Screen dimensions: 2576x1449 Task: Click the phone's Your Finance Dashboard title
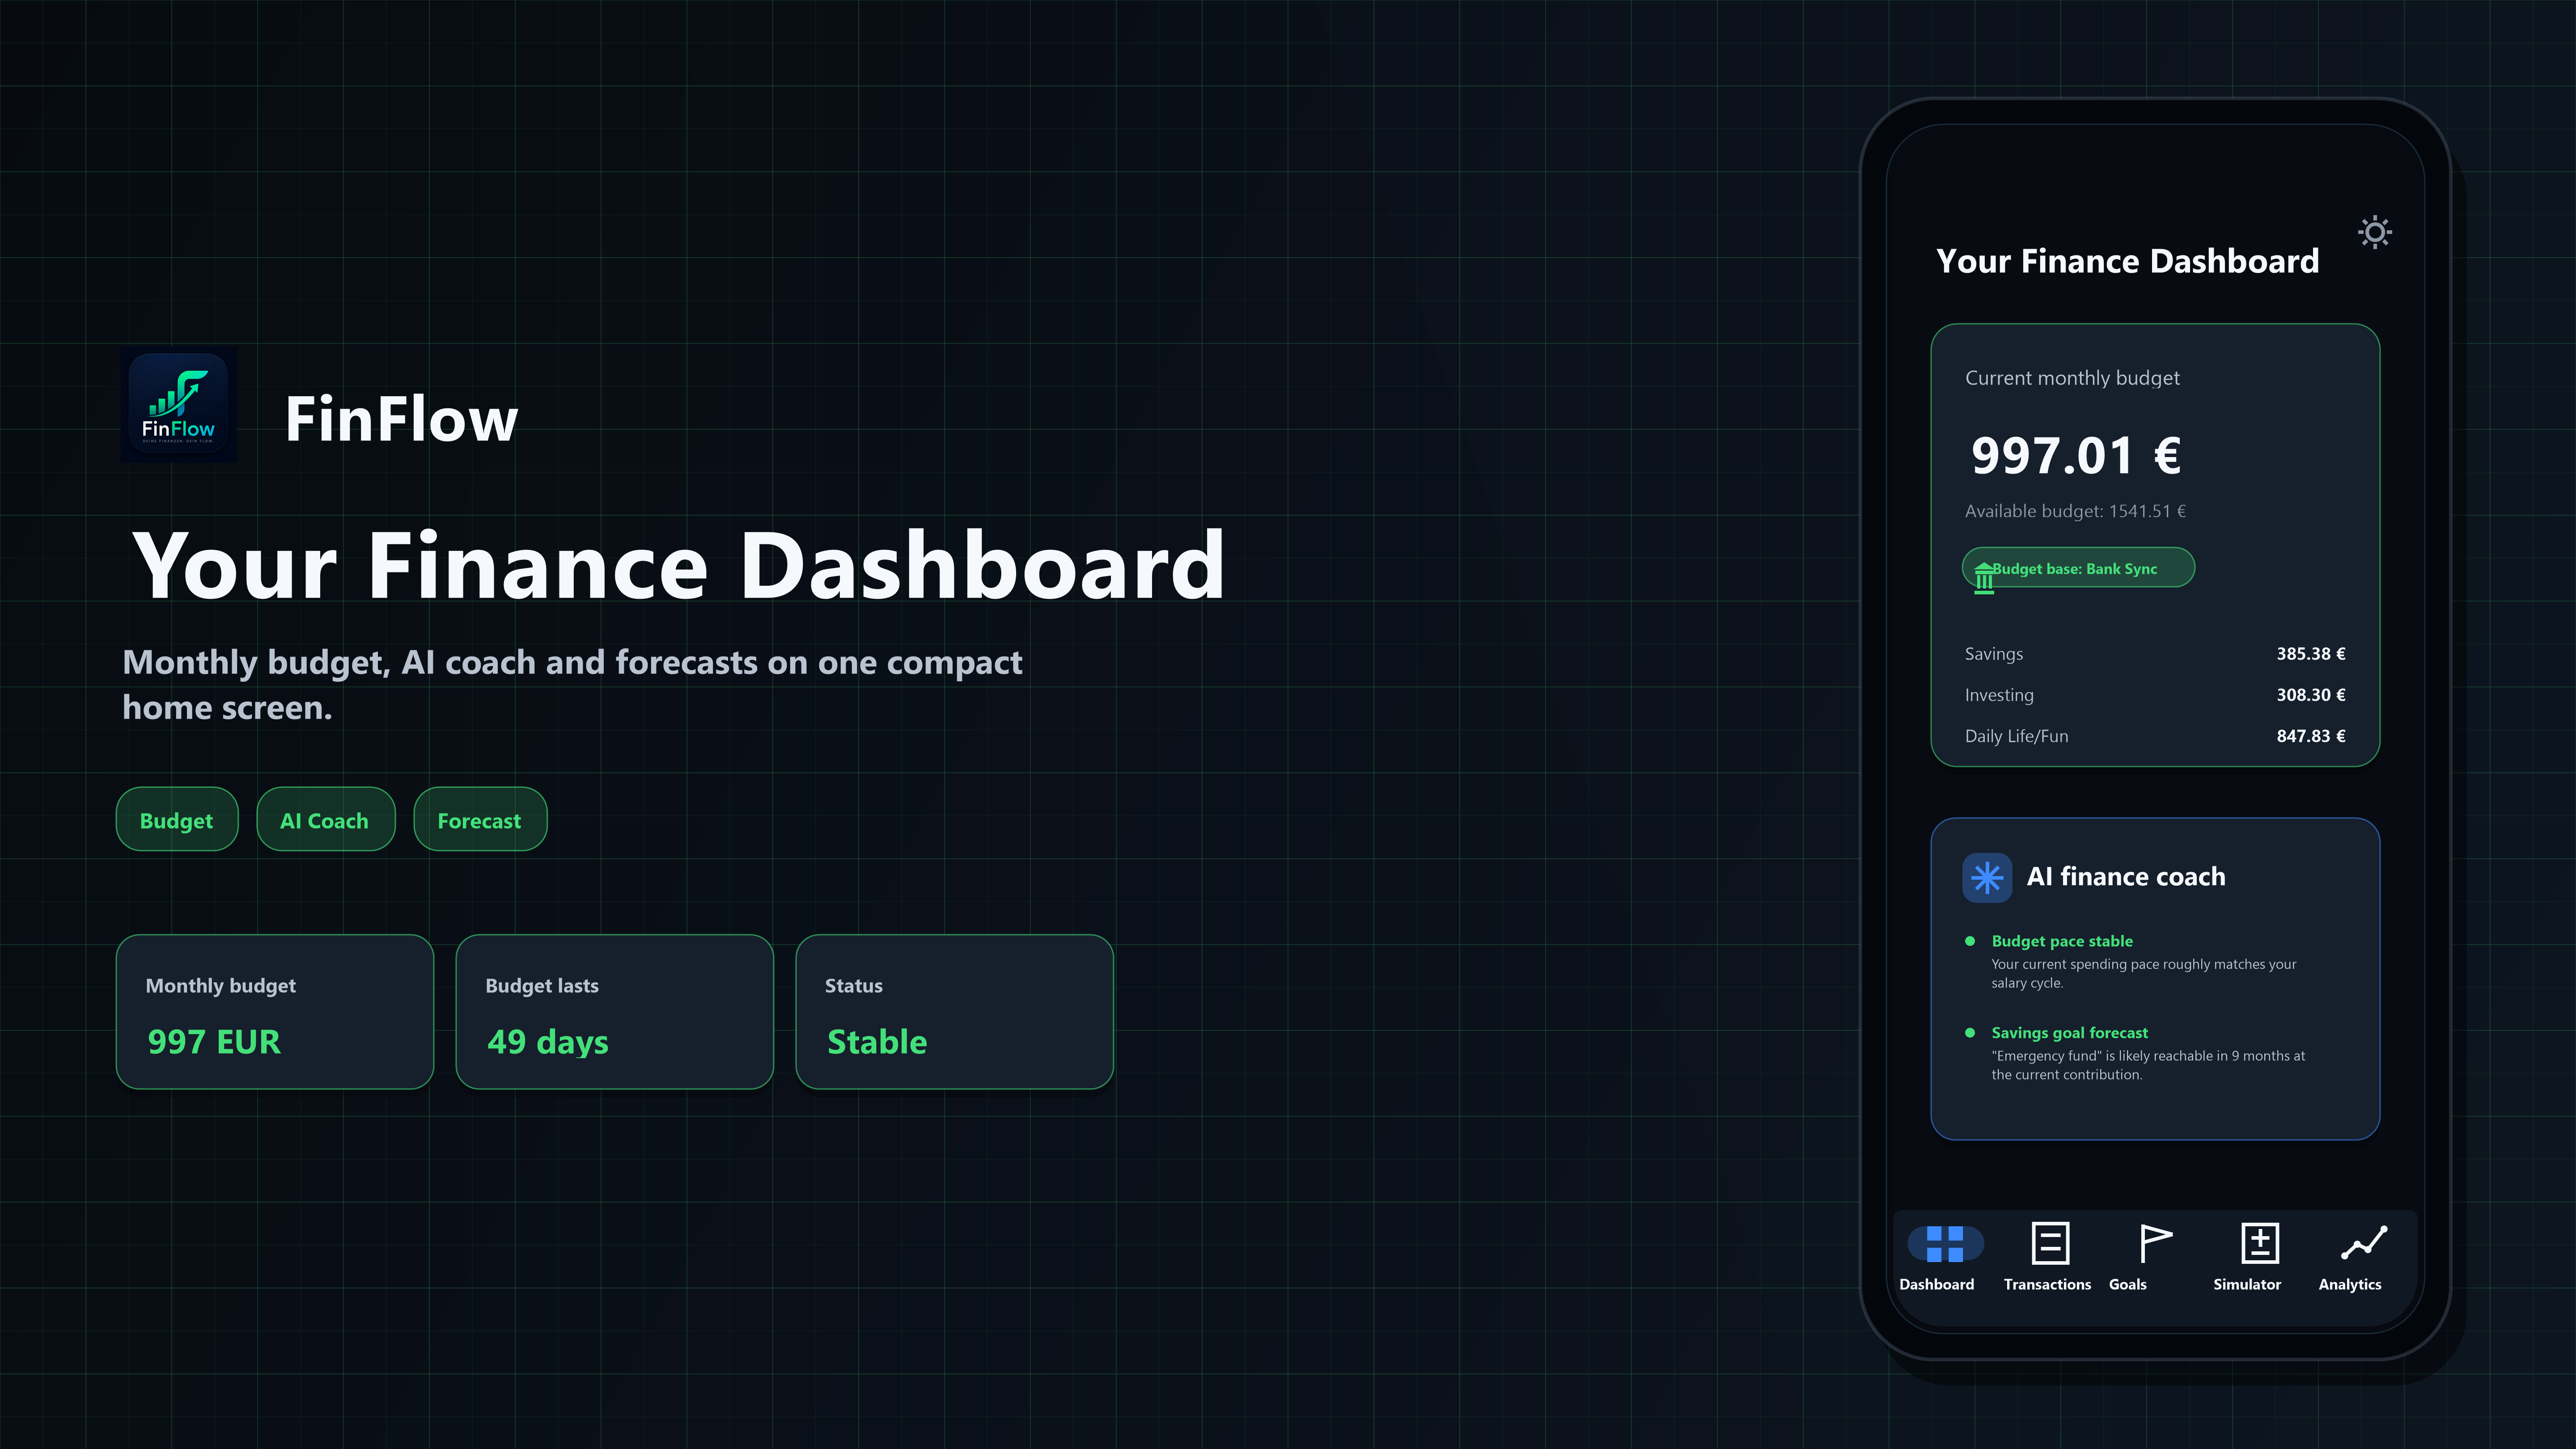point(2127,261)
